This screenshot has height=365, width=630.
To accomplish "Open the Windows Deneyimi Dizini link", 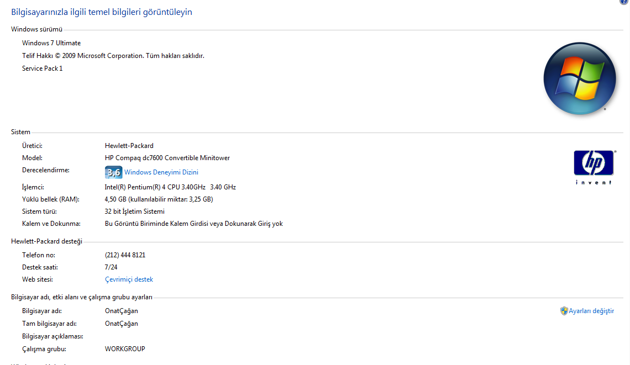I will (161, 172).
